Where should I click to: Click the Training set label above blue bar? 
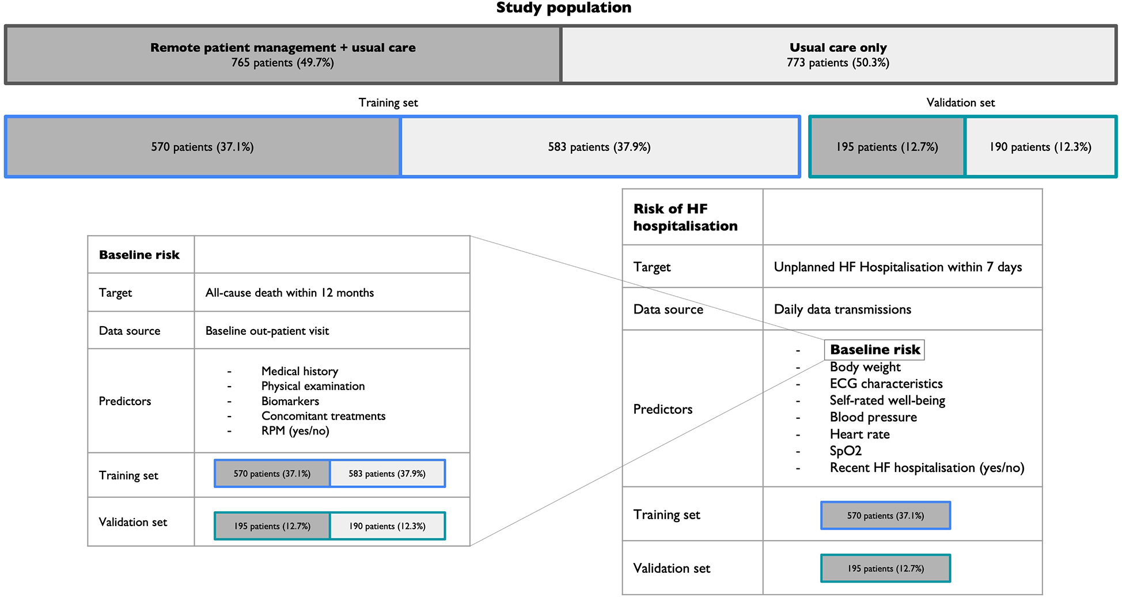(388, 103)
